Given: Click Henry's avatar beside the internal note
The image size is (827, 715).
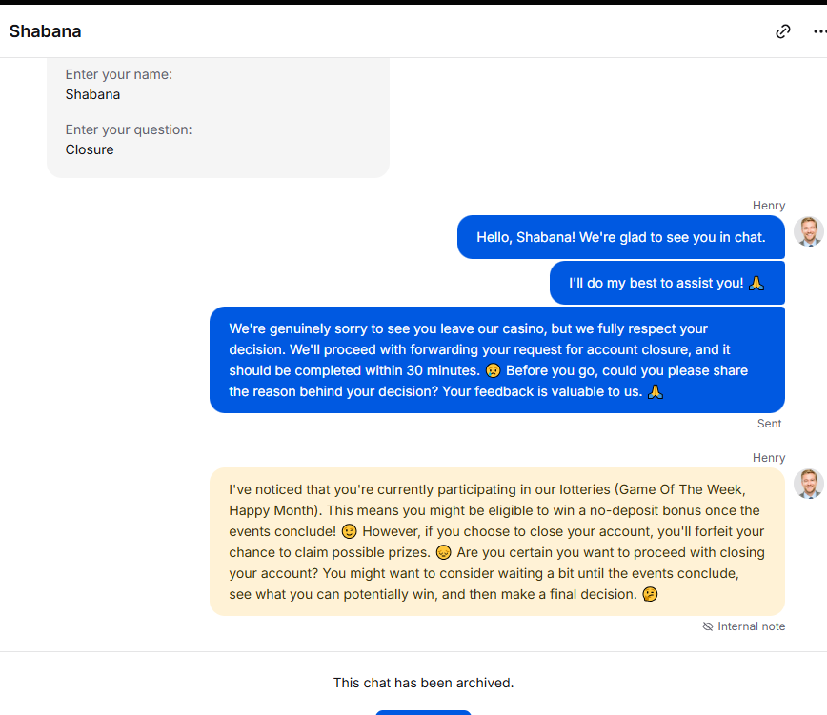Looking at the screenshot, I should coord(809,484).
